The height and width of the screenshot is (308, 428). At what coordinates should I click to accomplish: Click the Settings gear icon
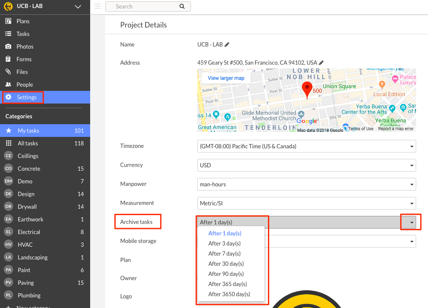8,97
